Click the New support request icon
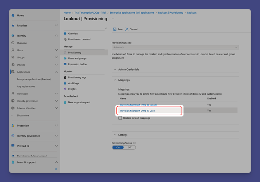Image resolution: width=260 pixels, height=182 pixels. click(x=65, y=102)
